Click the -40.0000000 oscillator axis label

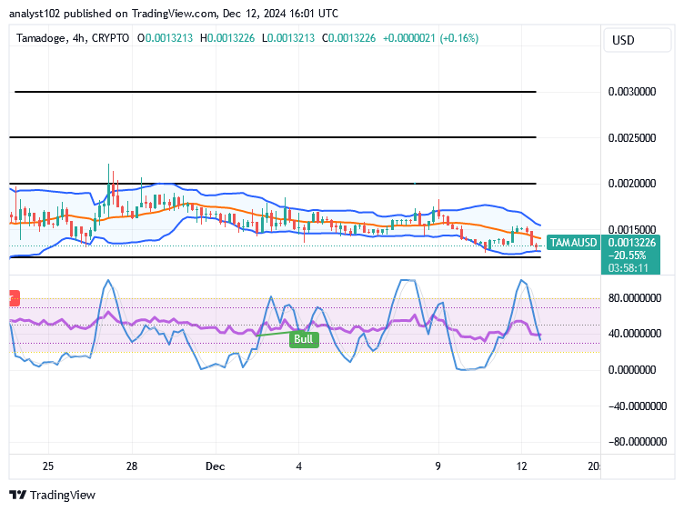[x=638, y=406]
